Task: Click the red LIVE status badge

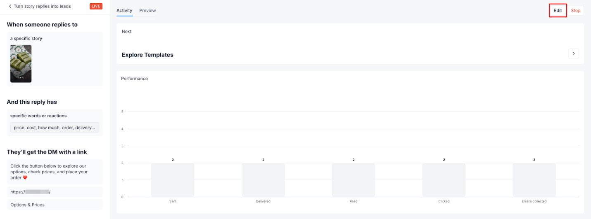Action: [96, 7]
